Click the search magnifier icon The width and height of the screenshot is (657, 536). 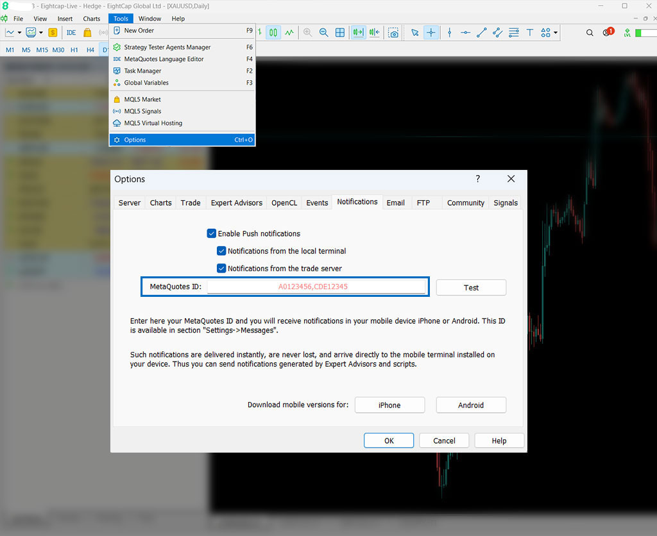click(x=590, y=33)
